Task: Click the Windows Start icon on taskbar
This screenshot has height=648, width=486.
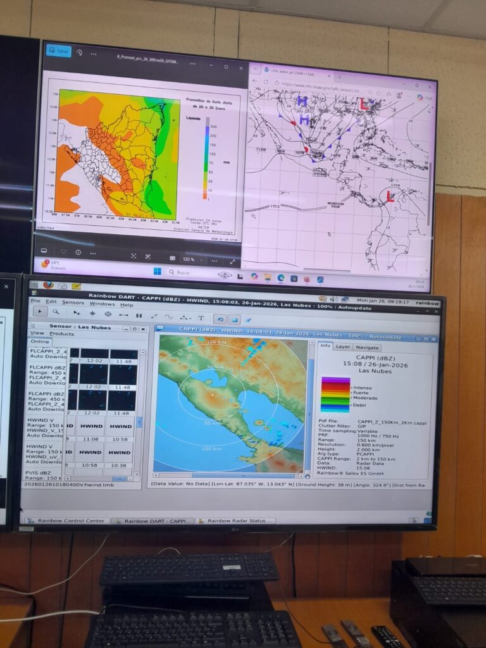Action: tap(156, 271)
